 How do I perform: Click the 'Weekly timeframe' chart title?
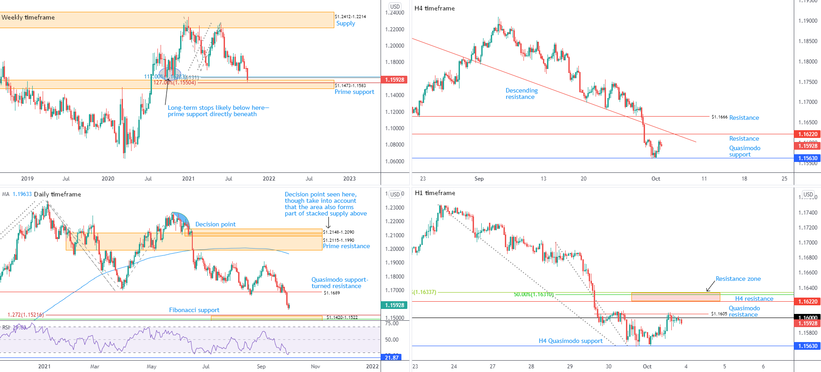pyautogui.click(x=28, y=17)
